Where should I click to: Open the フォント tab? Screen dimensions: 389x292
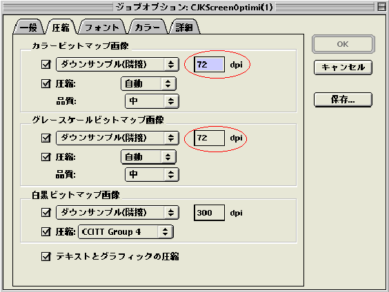coord(102,27)
